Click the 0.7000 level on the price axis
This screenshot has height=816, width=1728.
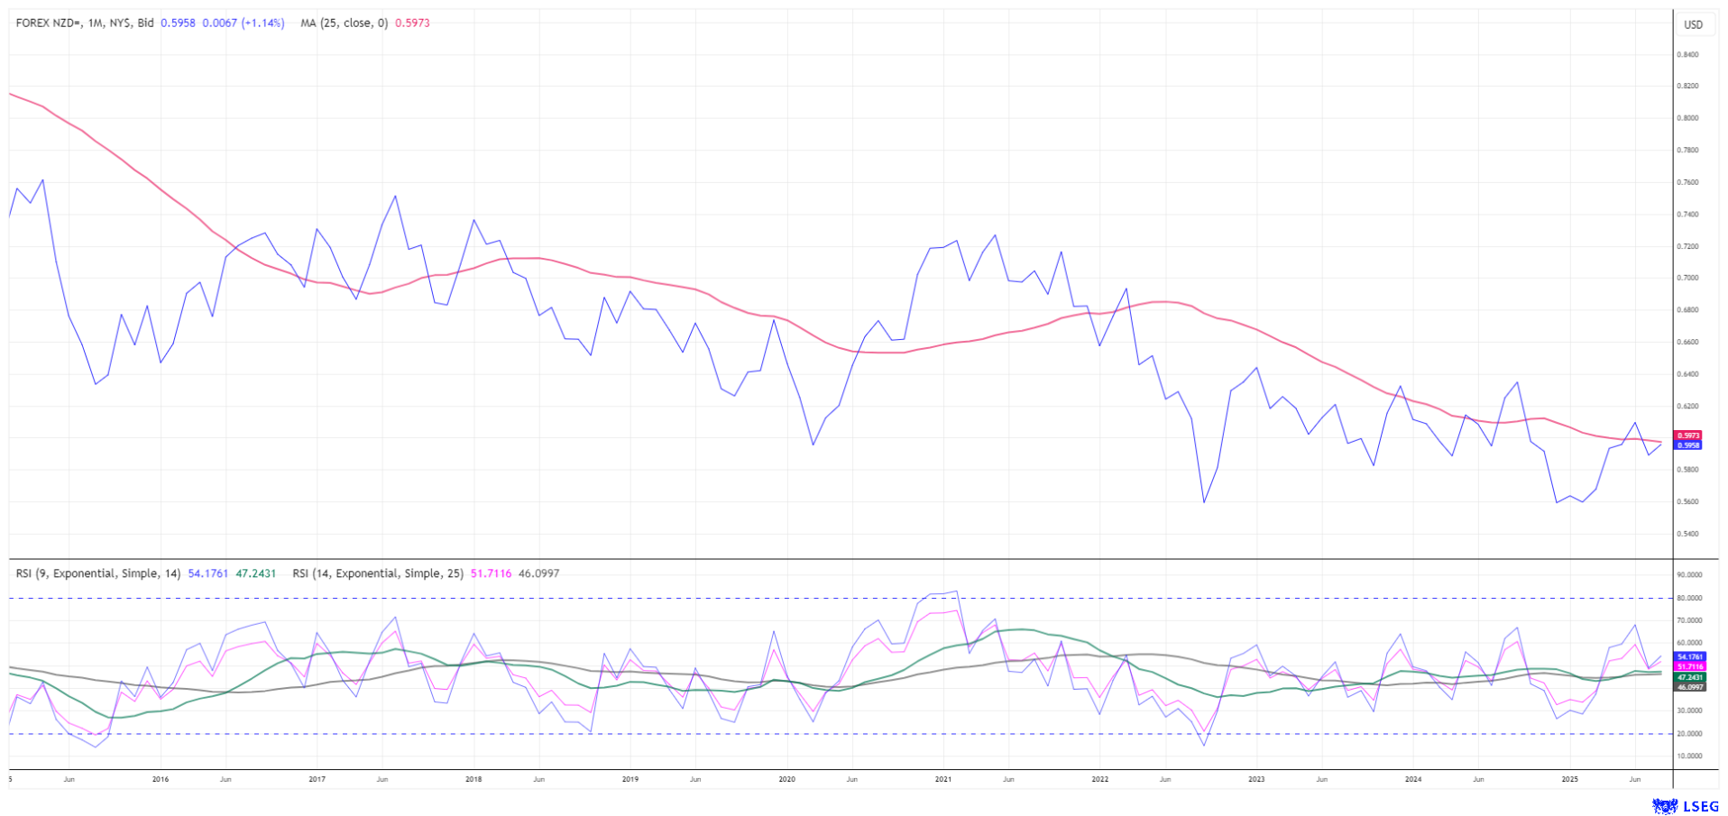click(x=1687, y=278)
